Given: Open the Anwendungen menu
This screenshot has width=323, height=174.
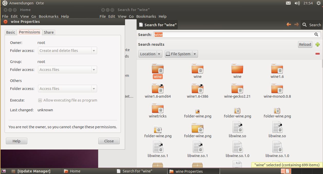Looking at the screenshot, I should pos(21,3).
